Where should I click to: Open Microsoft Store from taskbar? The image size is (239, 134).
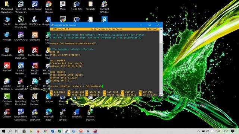pos(24,131)
